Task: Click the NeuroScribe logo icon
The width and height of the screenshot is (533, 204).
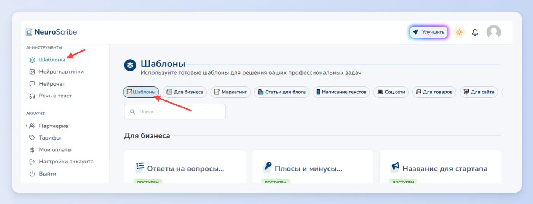Action: point(29,32)
